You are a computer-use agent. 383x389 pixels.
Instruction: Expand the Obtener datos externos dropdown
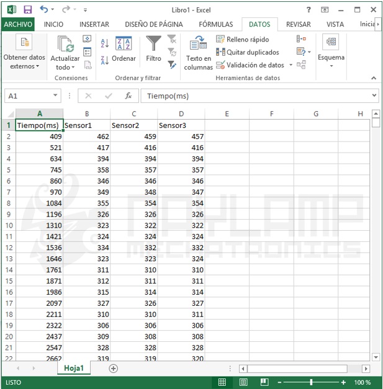[24, 62]
